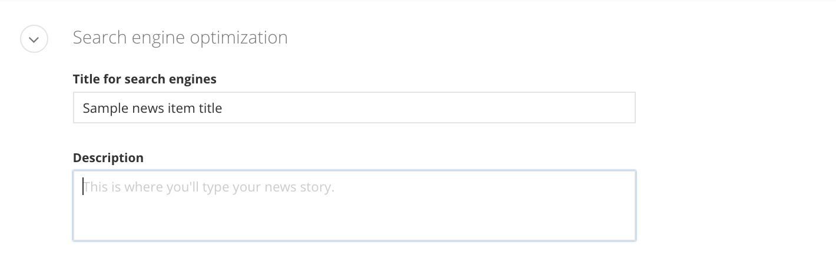Click the empty right end of the title field
The height and width of the screenshot is (262, 836).
530,108
